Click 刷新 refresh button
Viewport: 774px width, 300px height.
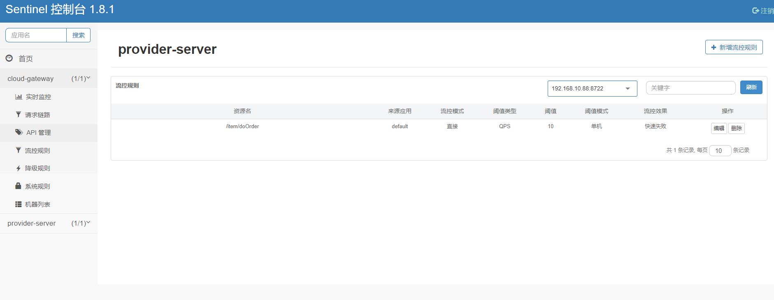click(751, 87)
